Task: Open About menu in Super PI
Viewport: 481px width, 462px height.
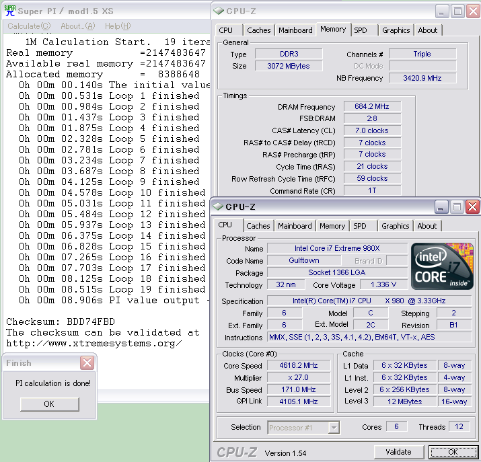Action: pos(78,26)
